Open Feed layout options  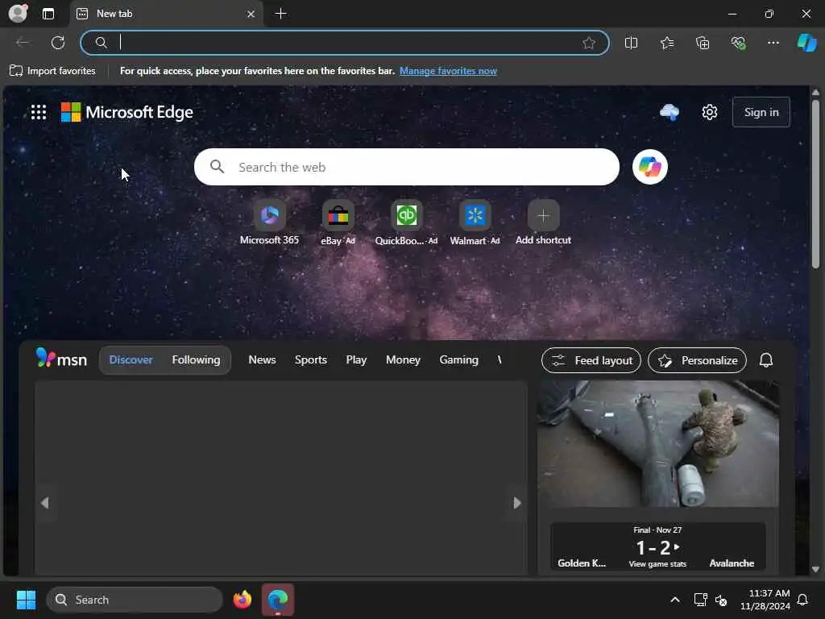[591, 360]
